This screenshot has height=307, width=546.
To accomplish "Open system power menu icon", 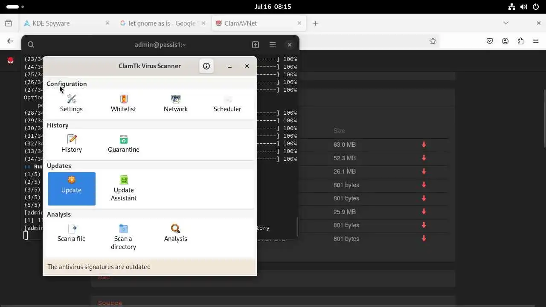I will click(x=536, y=7).
